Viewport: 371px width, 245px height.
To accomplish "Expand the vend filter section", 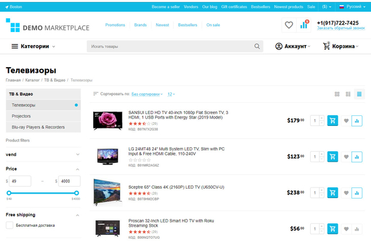I will 77,154.
